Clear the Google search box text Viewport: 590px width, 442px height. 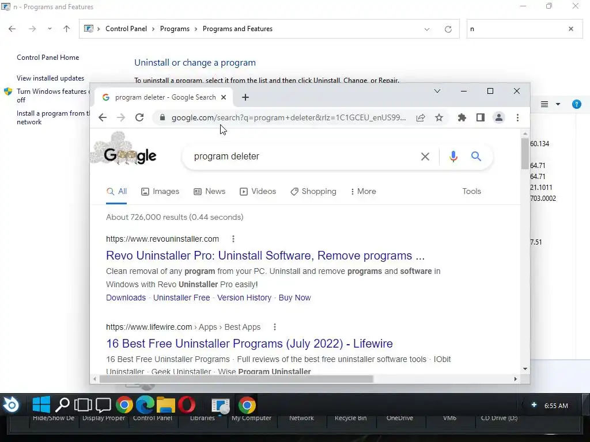click(x=425, y=157)
